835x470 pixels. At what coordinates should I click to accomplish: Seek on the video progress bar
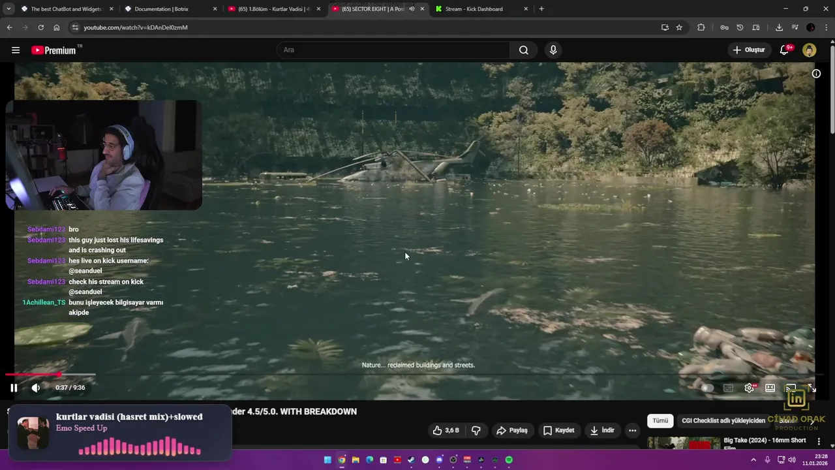coord(415,374)
